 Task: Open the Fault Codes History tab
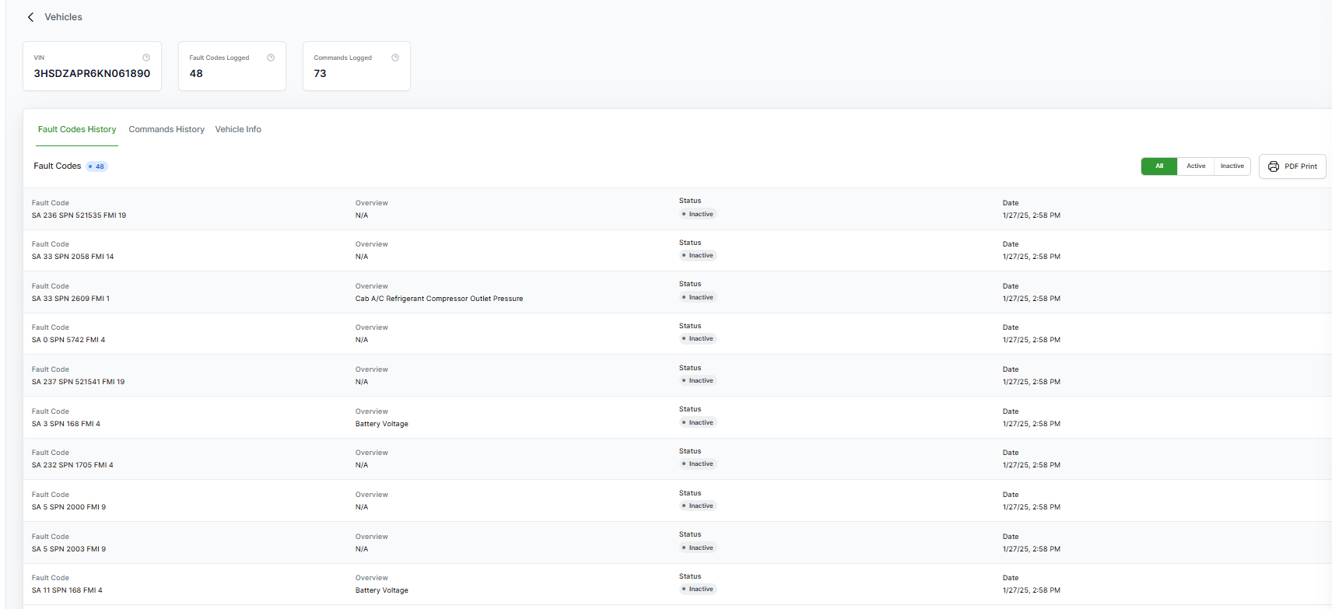click(77, 130)
